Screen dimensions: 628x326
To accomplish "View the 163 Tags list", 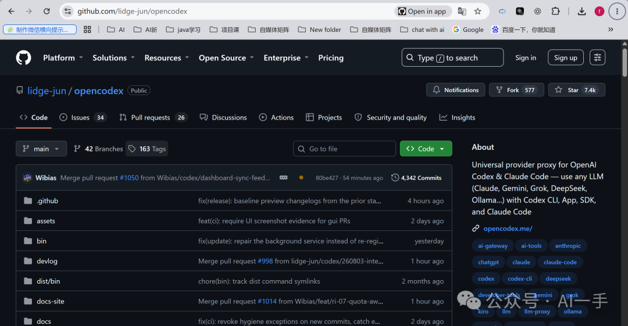I will tap(147, 148).
